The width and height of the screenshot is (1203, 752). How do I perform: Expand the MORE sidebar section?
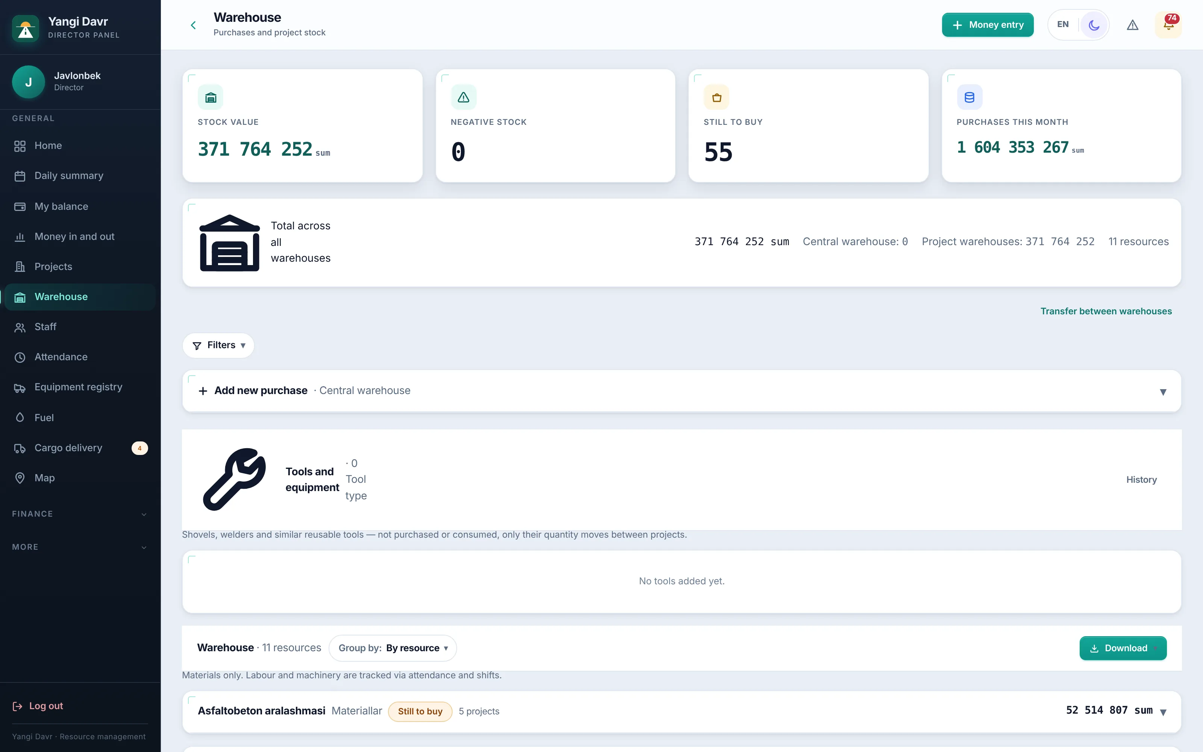click(x=80, y=547)
